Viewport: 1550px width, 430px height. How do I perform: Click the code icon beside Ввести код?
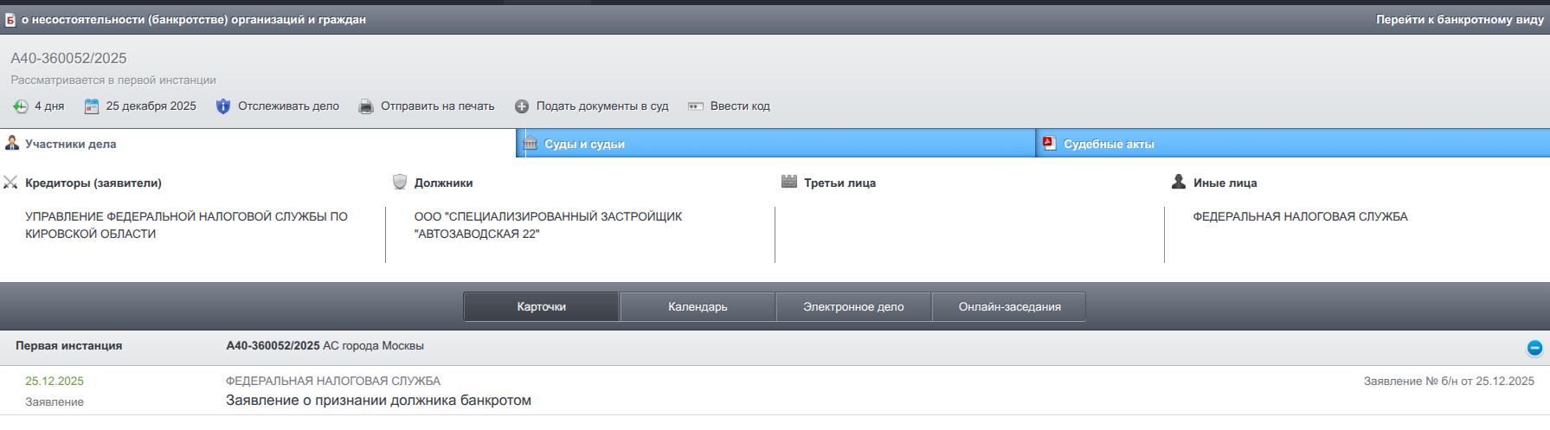coord(696,106)
